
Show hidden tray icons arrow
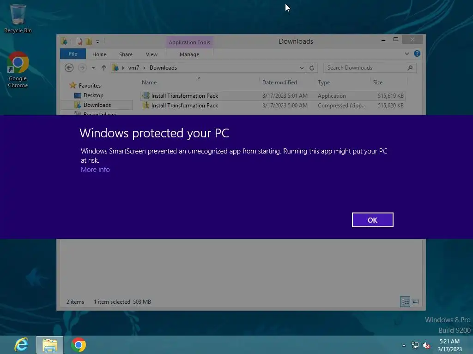[x=404, y=345]
